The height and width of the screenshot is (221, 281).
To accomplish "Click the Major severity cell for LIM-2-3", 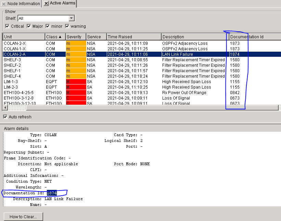I will (x=76, y=87).
